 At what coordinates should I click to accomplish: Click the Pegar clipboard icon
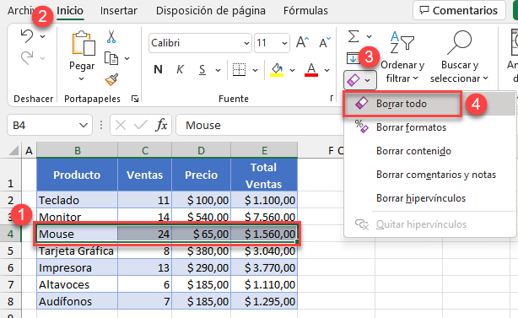[84, 43]
